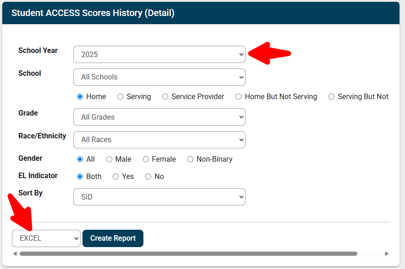Open the Grade dropdown

click(159, 117)
